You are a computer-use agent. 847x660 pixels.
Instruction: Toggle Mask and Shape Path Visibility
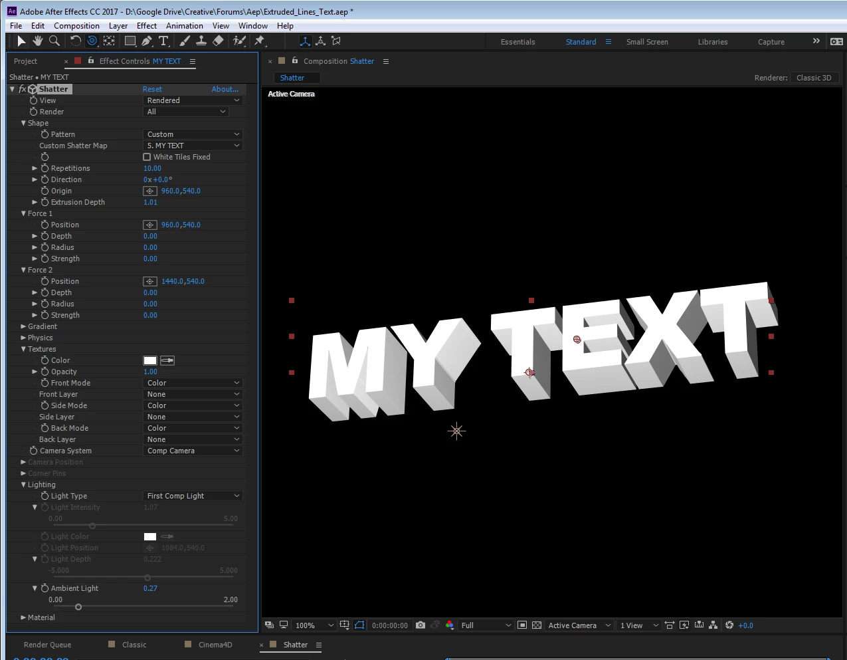pos(359,625)
